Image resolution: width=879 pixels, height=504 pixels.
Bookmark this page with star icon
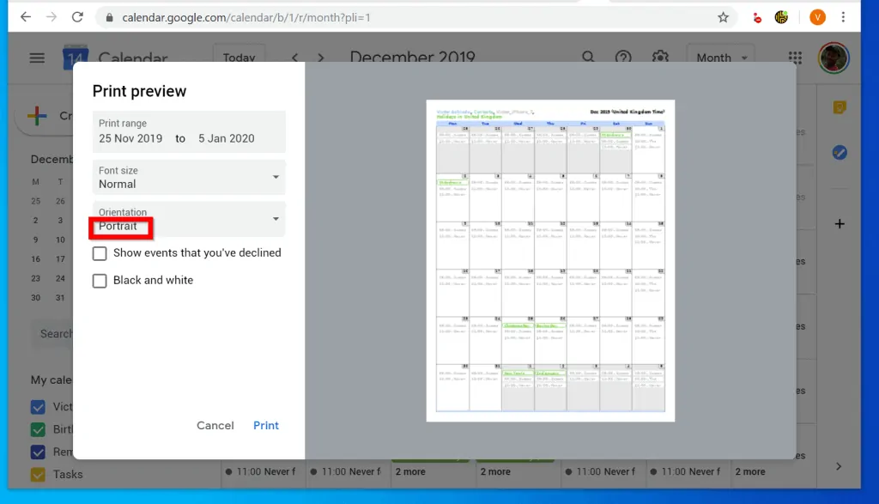pos(723,17)
